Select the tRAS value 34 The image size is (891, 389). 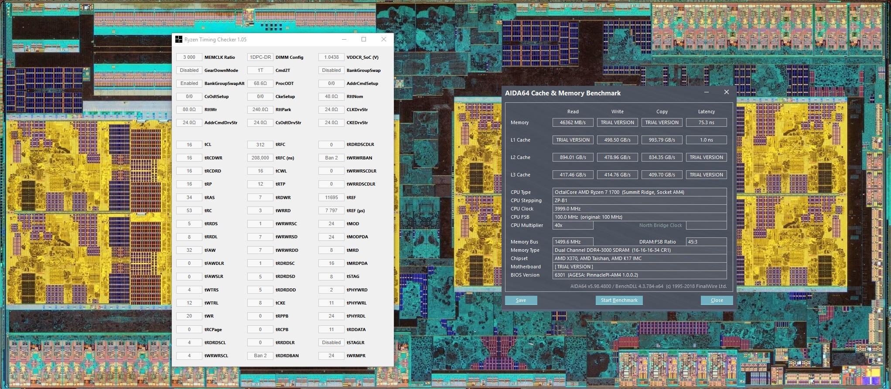click(x=189, y=197)
